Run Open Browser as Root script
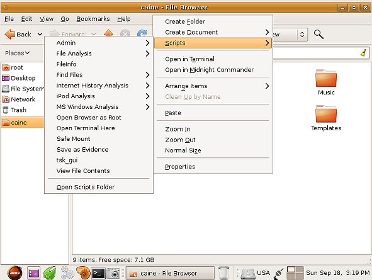Screen dimensions: 372x280 99,118
